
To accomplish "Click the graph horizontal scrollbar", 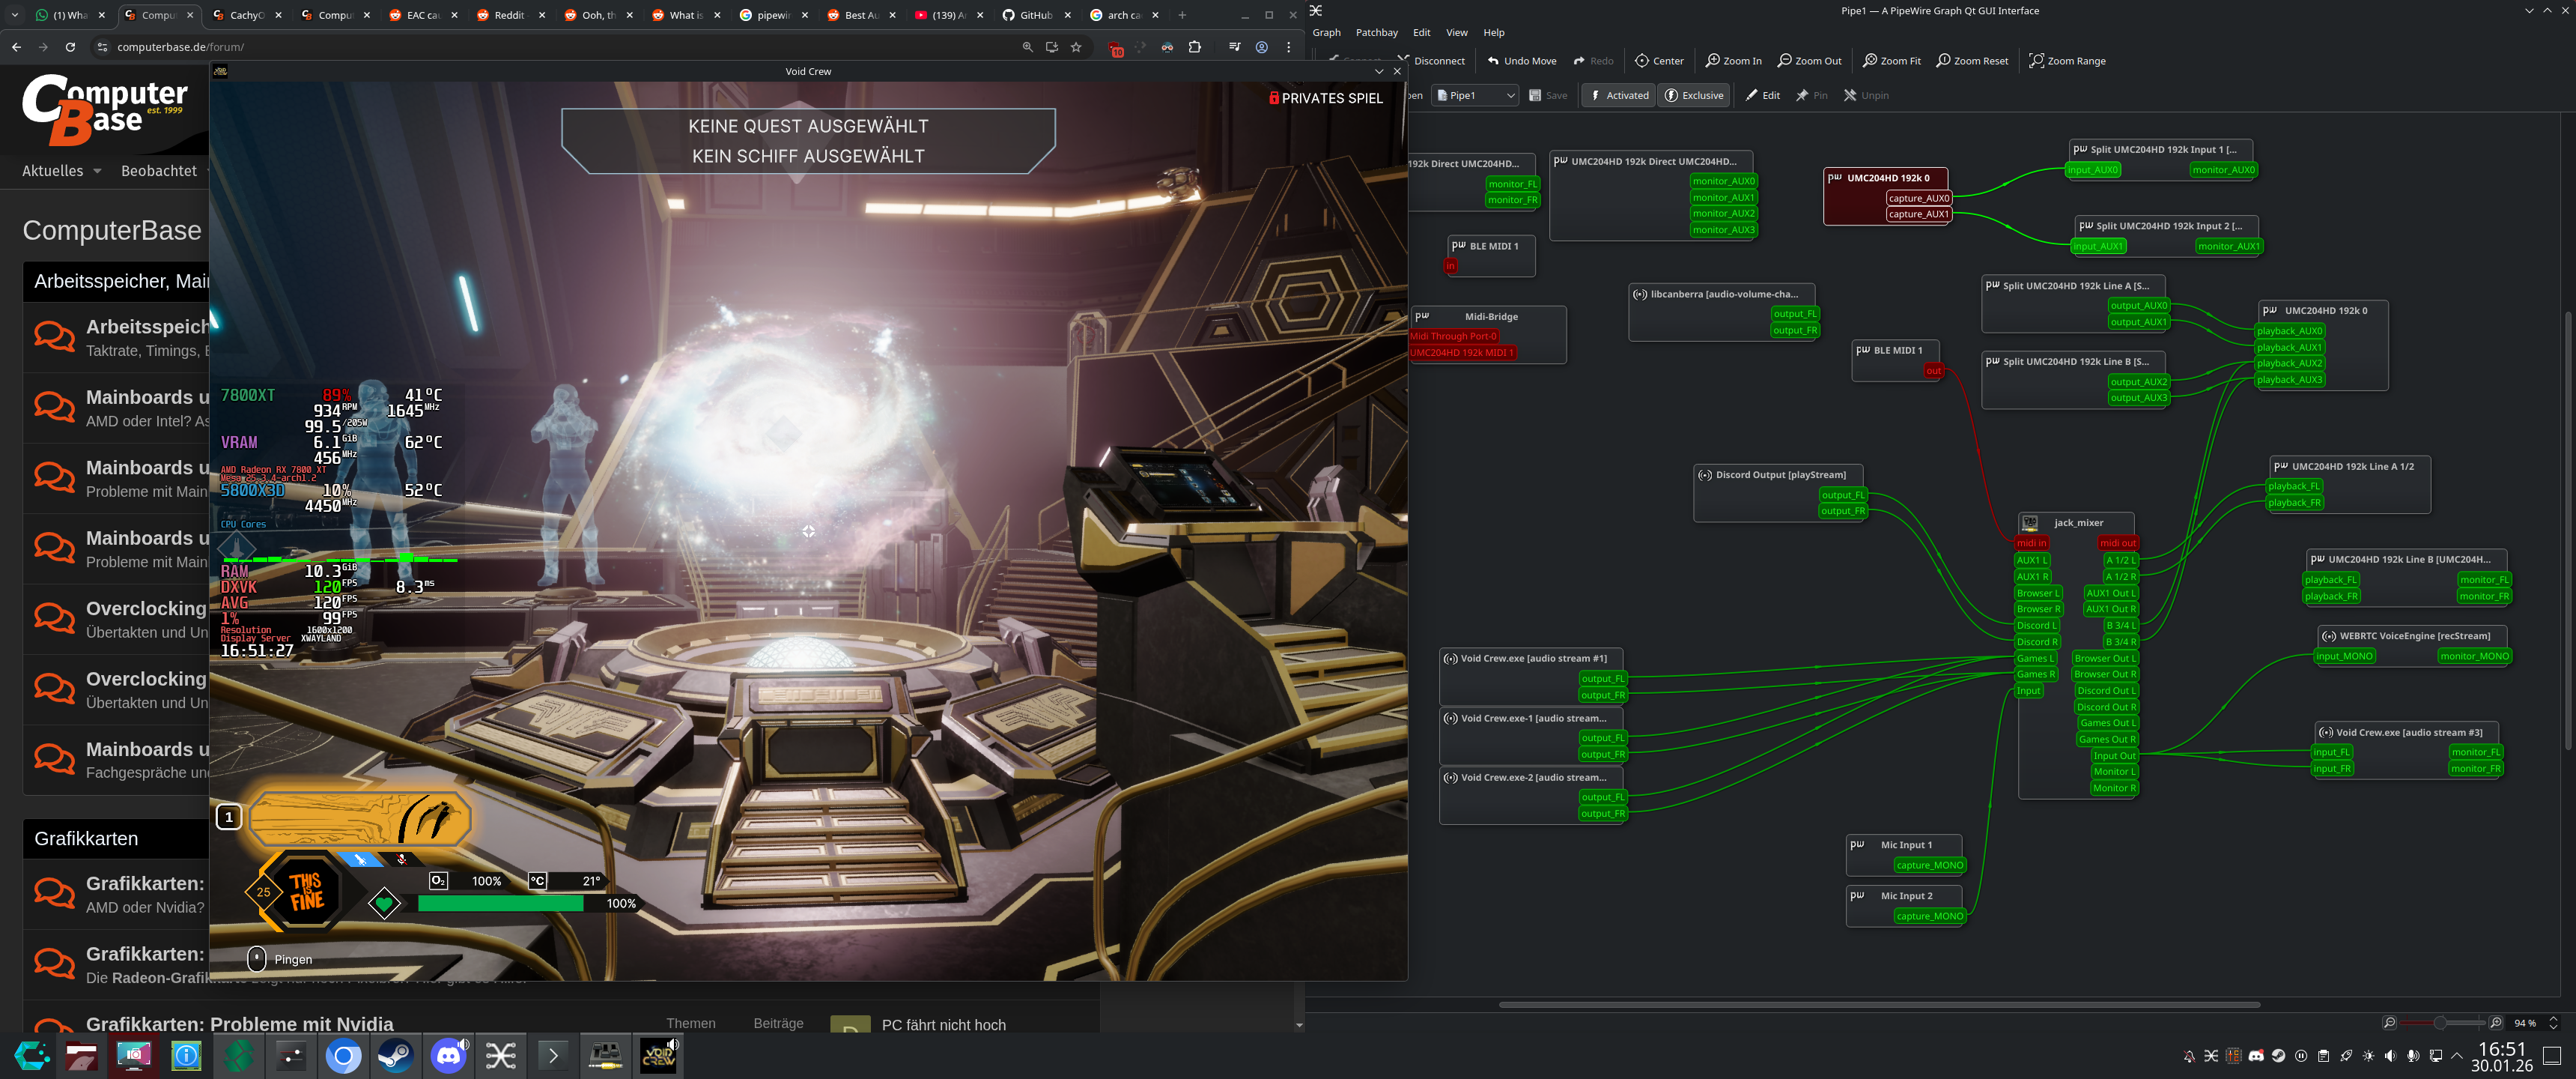I will (x=1879, y=1004).
